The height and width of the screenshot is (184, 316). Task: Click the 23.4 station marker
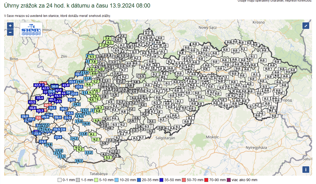pyautogui.click(x=58, y=137)
